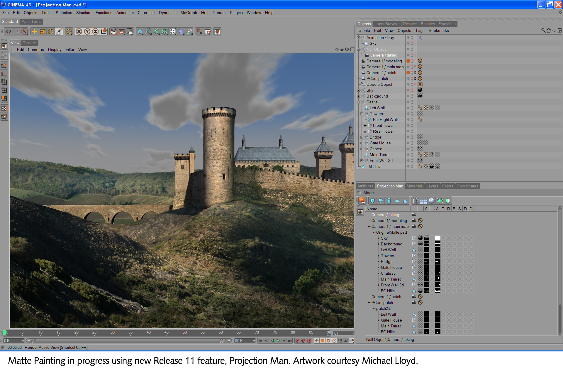The height and width of the screenshot is (369, 563).
Task: Click the Undo arrow icon
Action: (x=8, y=32)
